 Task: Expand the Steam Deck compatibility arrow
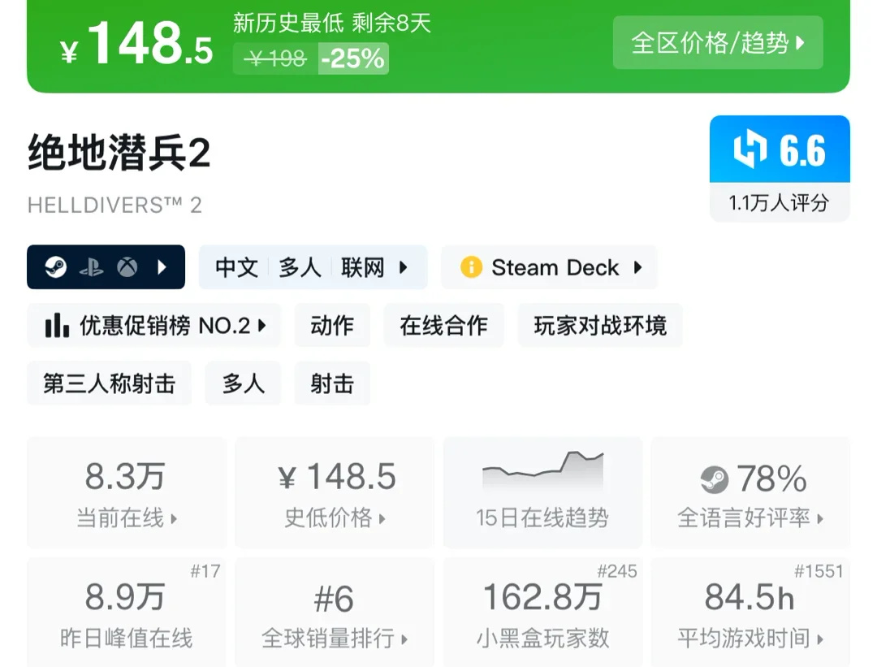coord(637,267)
